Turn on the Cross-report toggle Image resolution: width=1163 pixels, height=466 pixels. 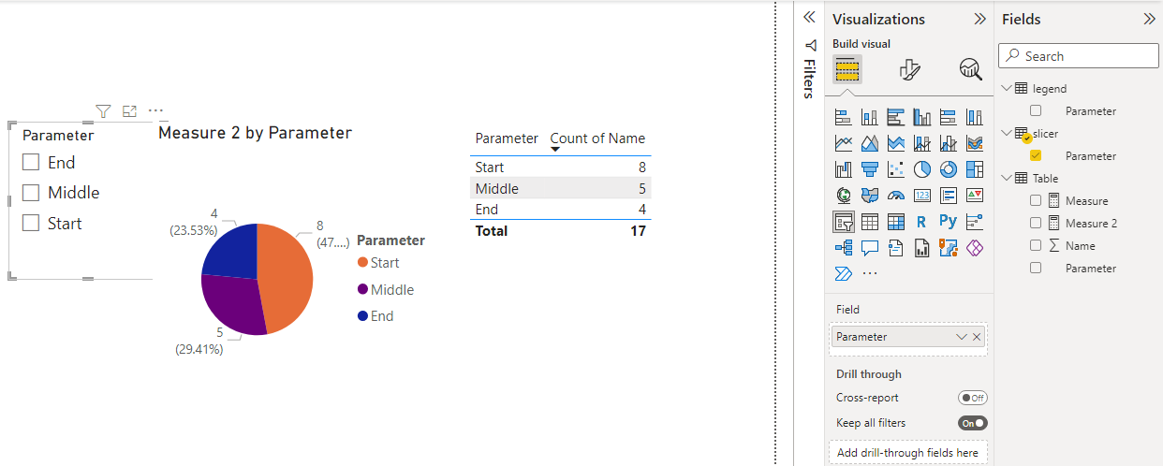(x=973, y=398)
